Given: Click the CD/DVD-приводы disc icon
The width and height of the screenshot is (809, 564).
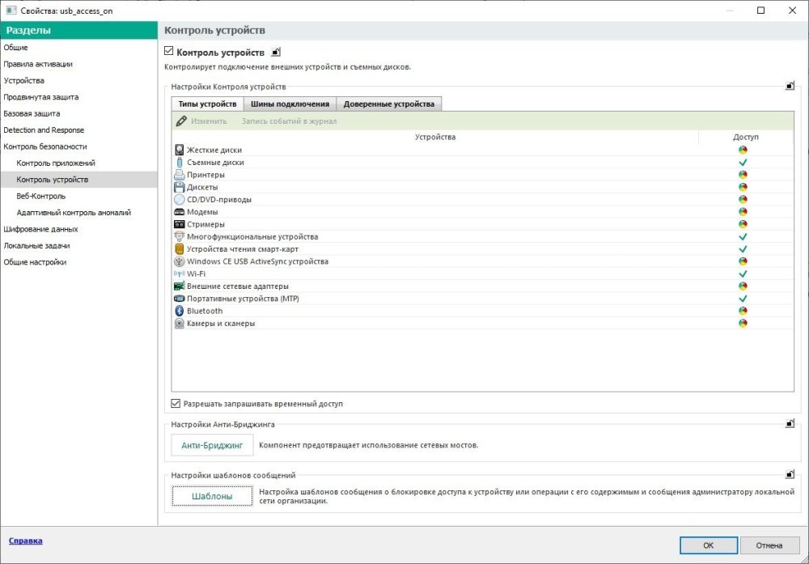Looking at the screenshot, I should [x=179, y=199].
